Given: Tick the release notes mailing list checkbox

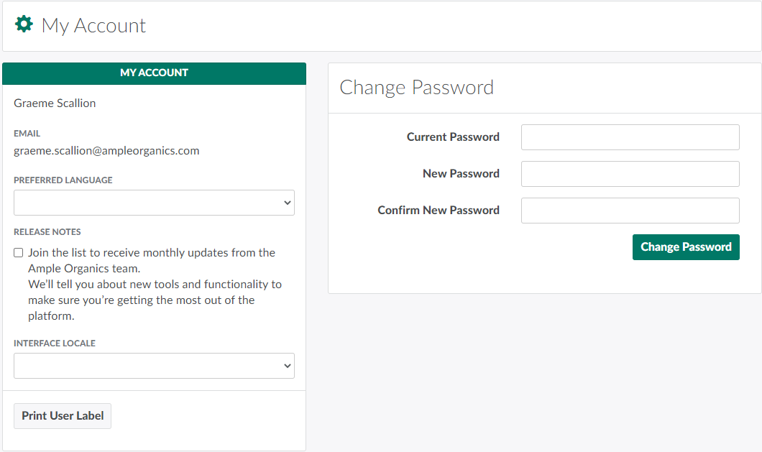Looking at the screenshot, I should [19, 253].
